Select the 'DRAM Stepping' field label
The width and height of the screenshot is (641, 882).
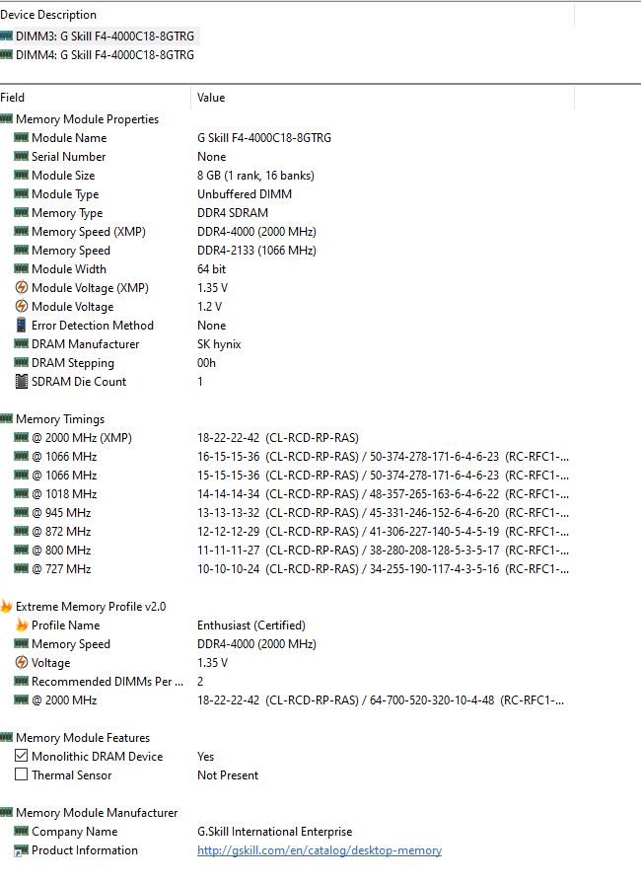[73, 363]
